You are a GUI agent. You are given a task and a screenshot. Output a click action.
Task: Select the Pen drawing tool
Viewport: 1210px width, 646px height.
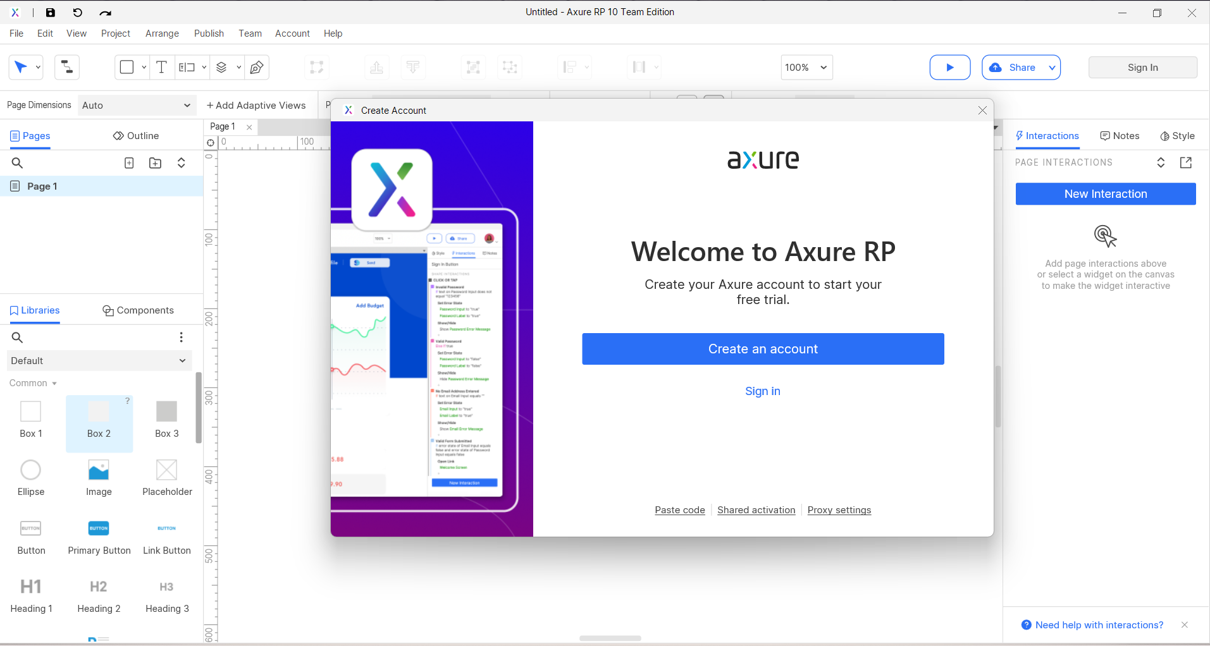(x=257, y=67)
